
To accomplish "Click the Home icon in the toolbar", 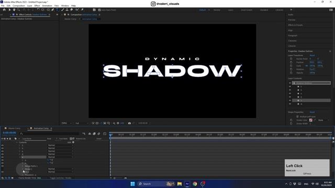I will 4,10.
